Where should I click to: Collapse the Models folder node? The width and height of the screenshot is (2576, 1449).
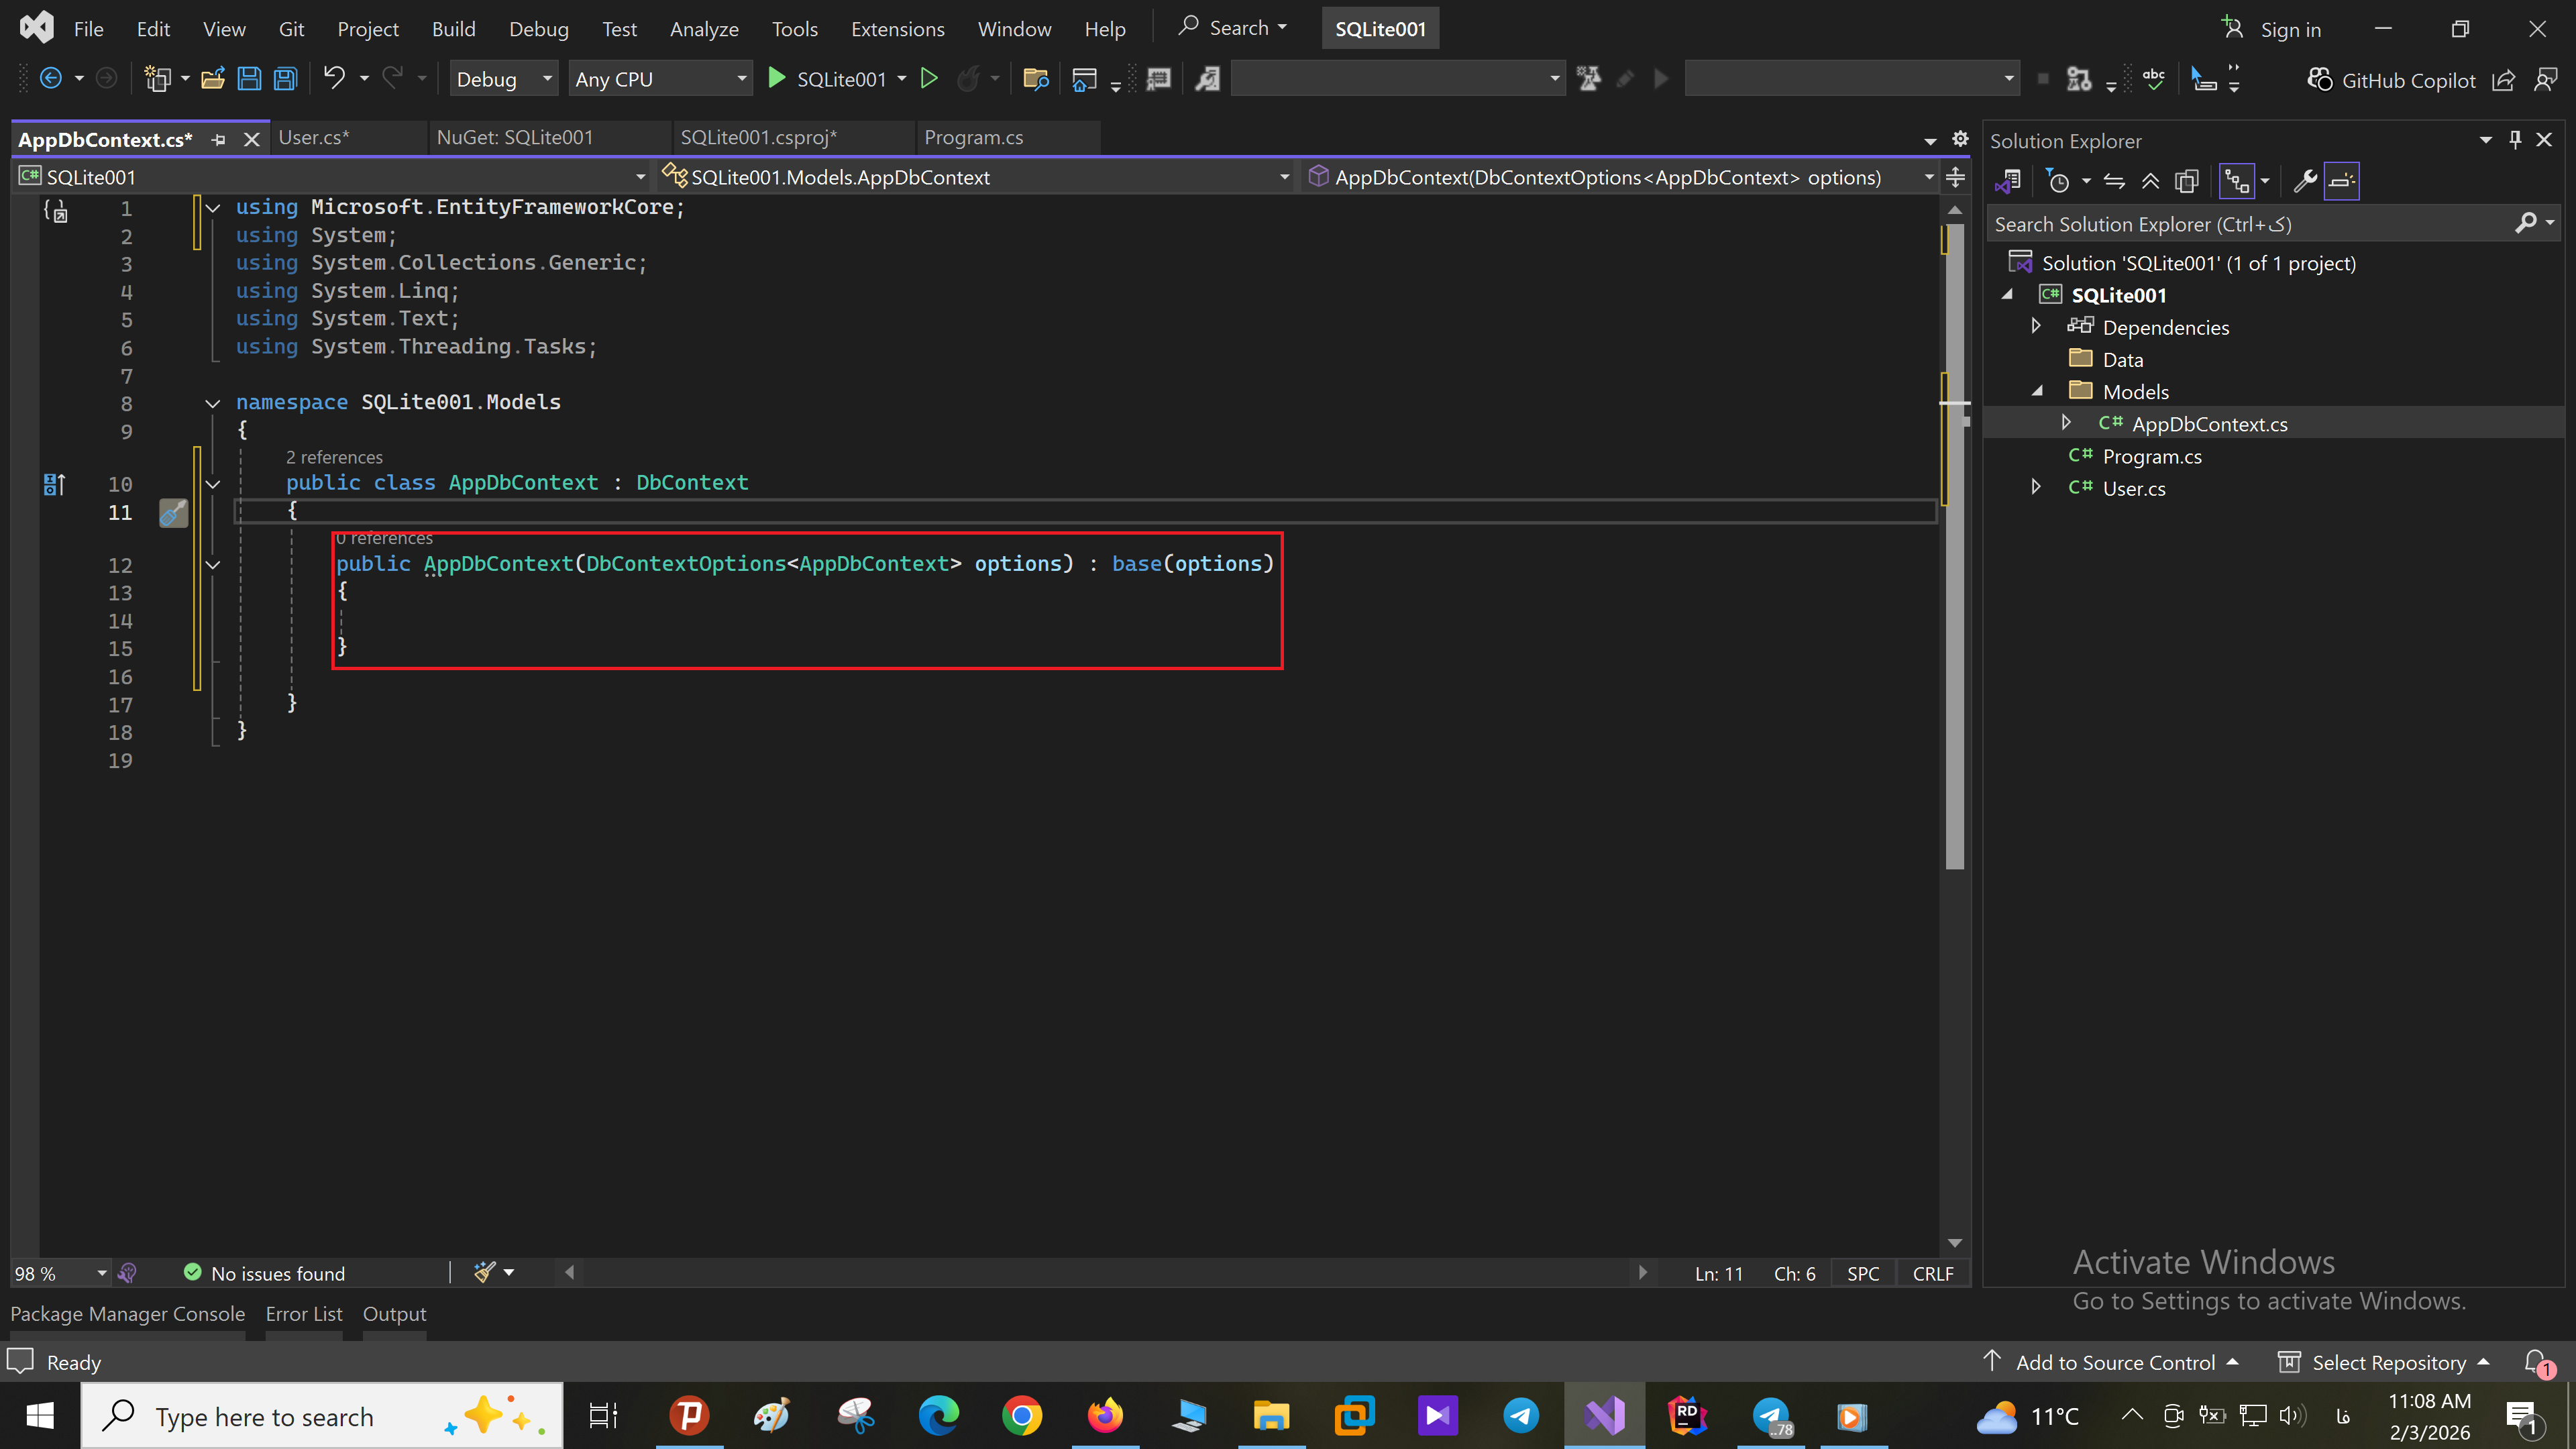(2037, 391)
